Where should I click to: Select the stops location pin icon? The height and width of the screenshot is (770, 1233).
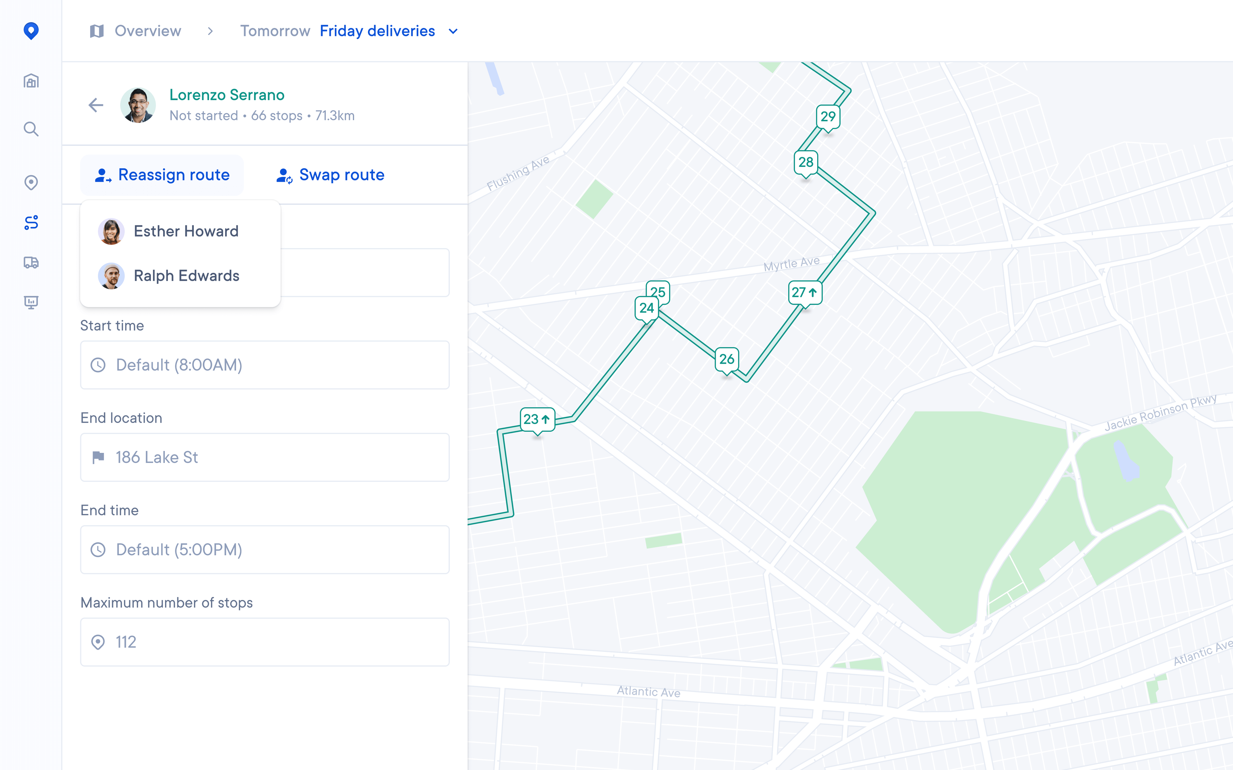pyautogui.click(x=31, y=182)
